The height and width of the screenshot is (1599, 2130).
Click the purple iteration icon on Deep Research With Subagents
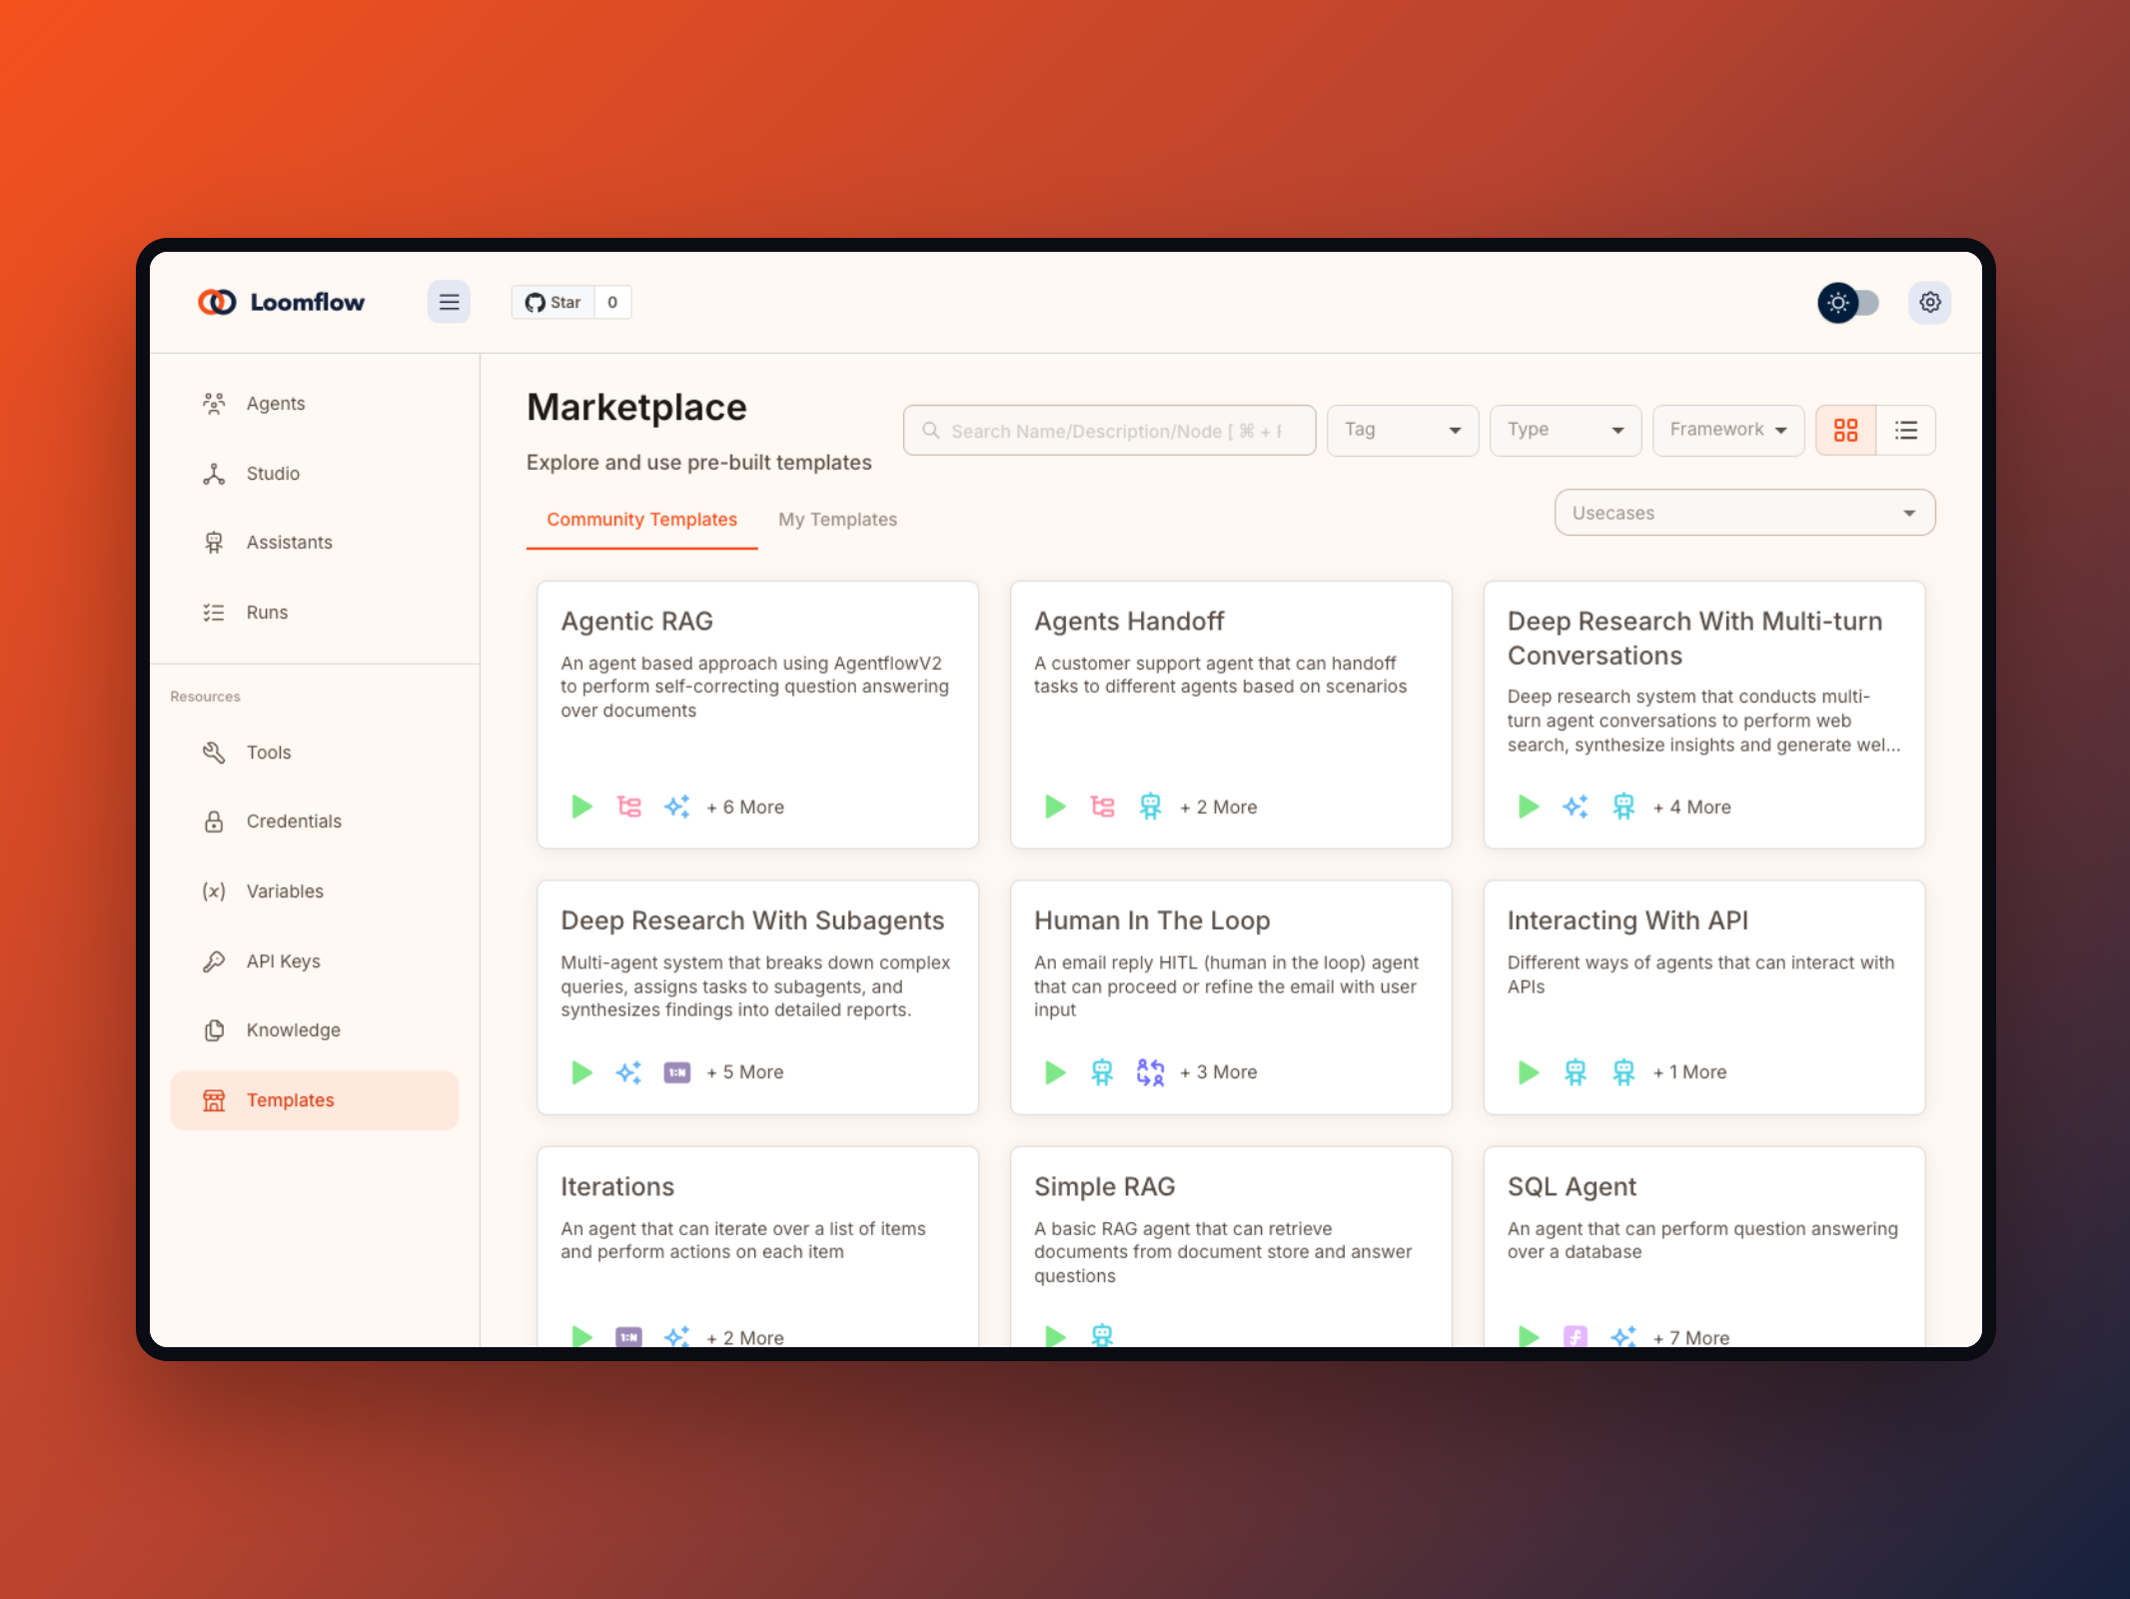[677, 1072]
